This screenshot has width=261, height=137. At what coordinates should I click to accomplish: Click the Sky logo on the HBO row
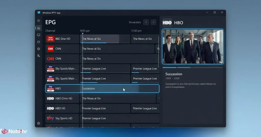click(x=50, y=88)
